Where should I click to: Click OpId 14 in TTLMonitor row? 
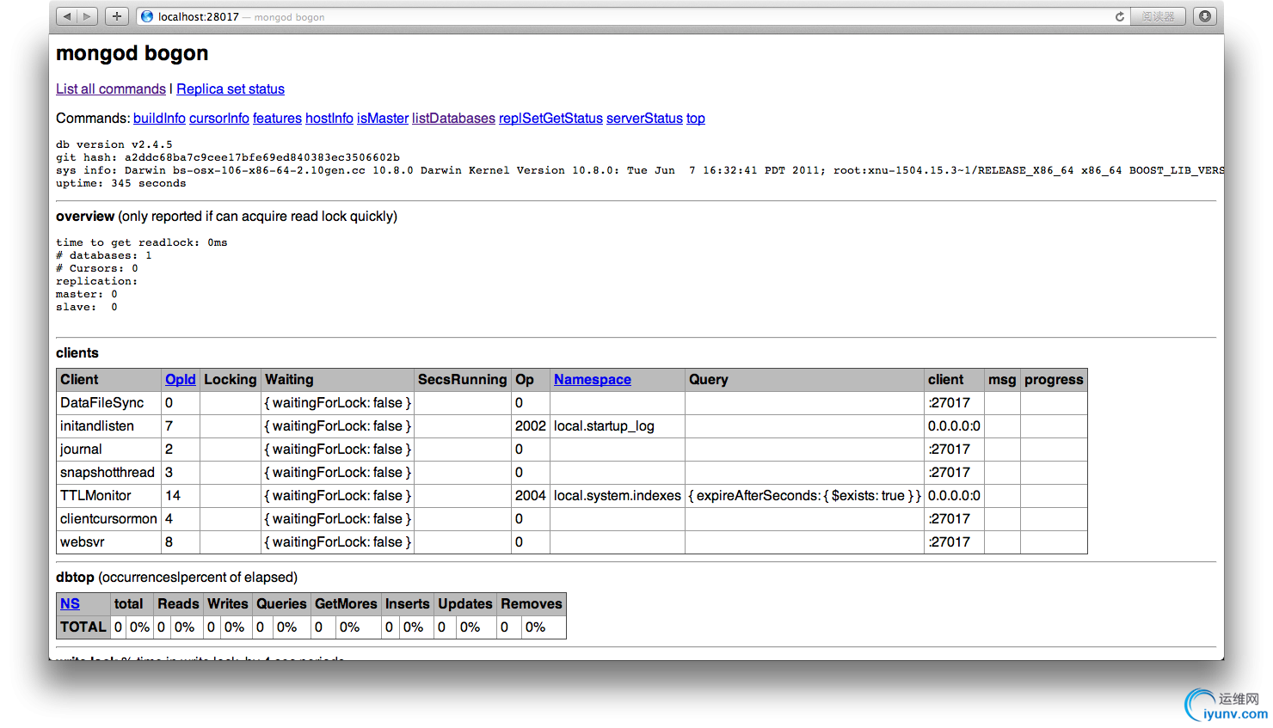(x=181, y=495)
